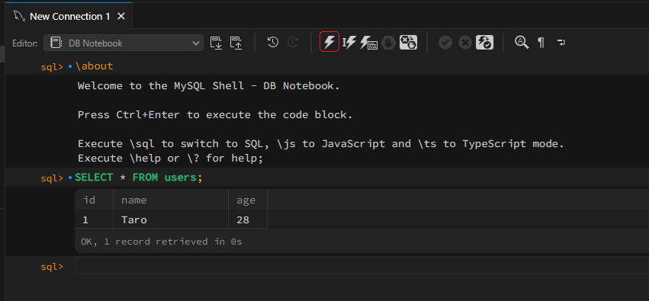Click the stop execution hand icon
649x301 pixels.
[389, 42]
